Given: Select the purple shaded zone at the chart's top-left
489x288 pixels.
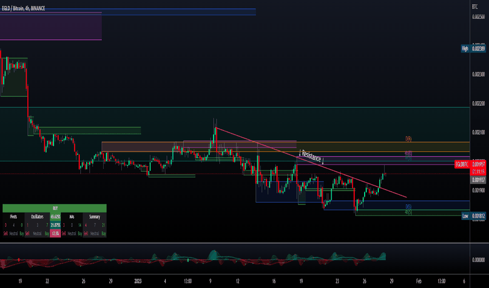Looking at the screenshot, I should [50, 26].
